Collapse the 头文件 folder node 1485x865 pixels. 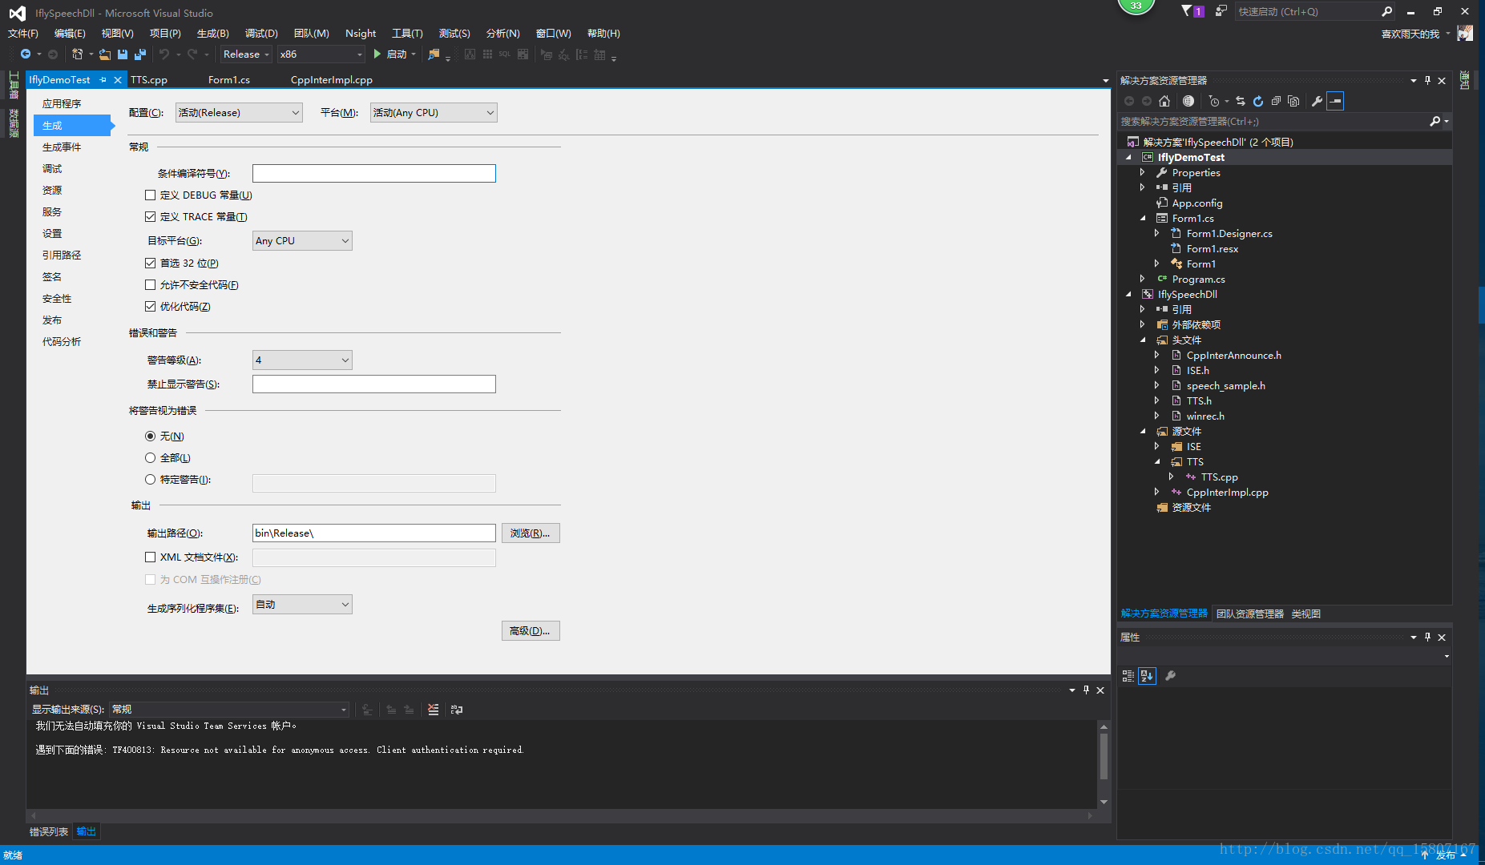coord(1142,340)
